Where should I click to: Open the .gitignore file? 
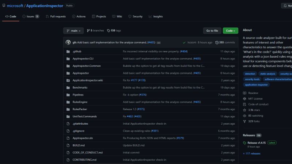(x=78, y=131)
